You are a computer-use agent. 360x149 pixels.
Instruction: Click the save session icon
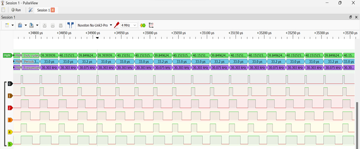click(x=32, y=25)
